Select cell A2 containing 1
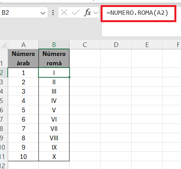181x169 pixels. [x=23, y=73]
